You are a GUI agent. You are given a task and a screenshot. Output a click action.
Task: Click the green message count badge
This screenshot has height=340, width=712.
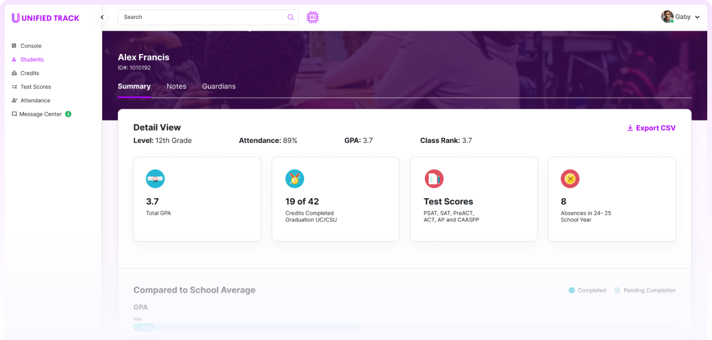pyautogui.click(x=68, y=115)
